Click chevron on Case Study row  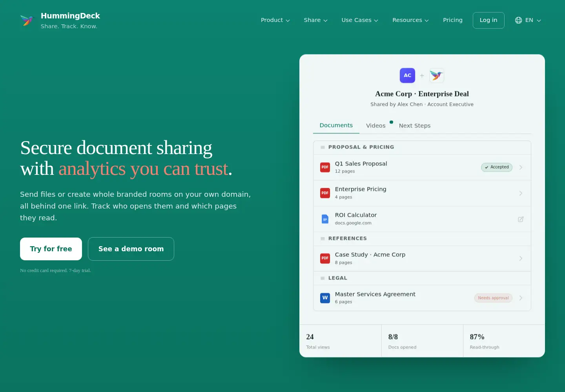521,258
